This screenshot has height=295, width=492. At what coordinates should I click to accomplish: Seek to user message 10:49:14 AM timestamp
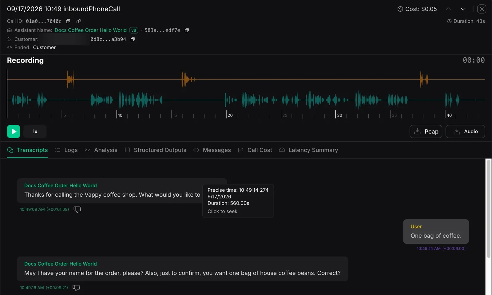click(x=441, y=248)
